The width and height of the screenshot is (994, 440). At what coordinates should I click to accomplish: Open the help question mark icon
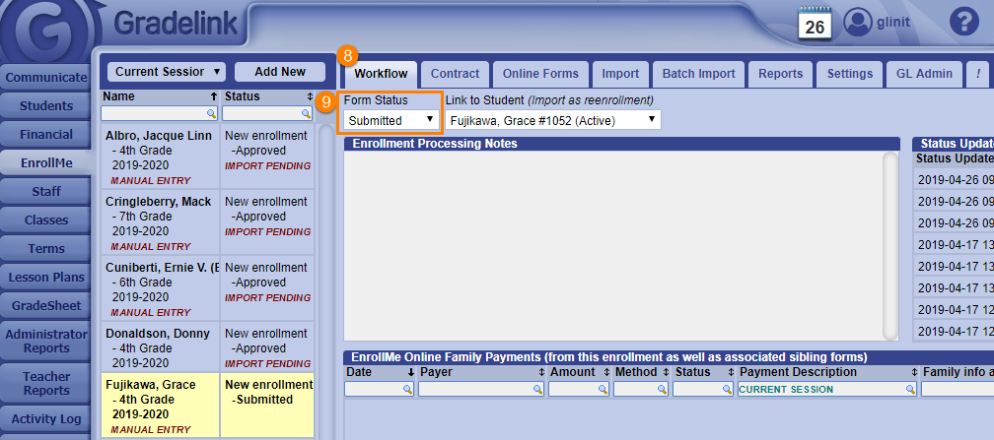pos(961,22)
